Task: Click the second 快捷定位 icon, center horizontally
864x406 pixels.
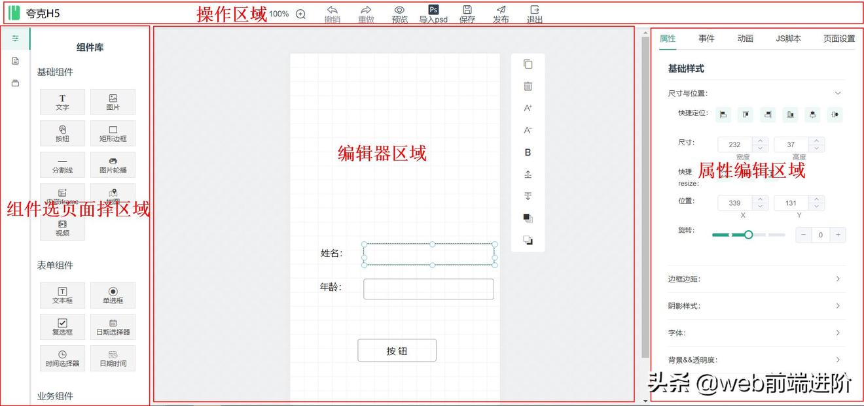Action: click(x=746, y=114)
